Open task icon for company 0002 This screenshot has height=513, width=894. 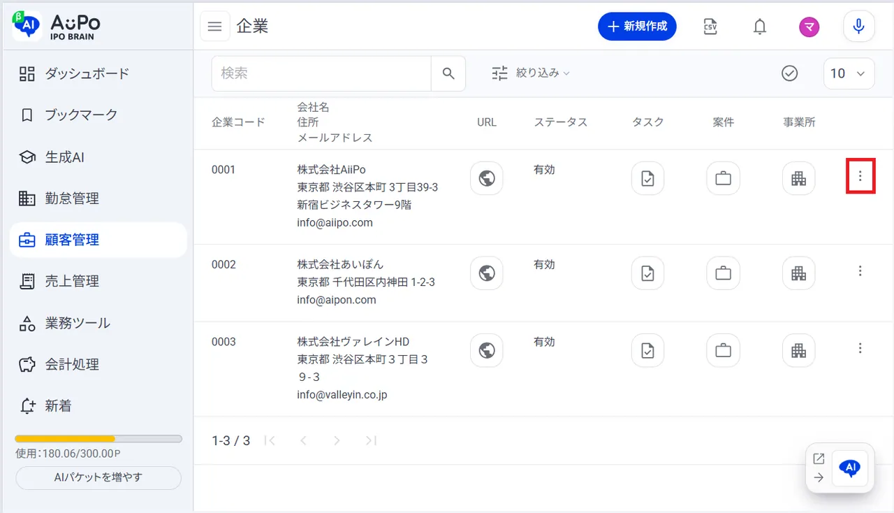pyautogui.click(x=647, y=273)
